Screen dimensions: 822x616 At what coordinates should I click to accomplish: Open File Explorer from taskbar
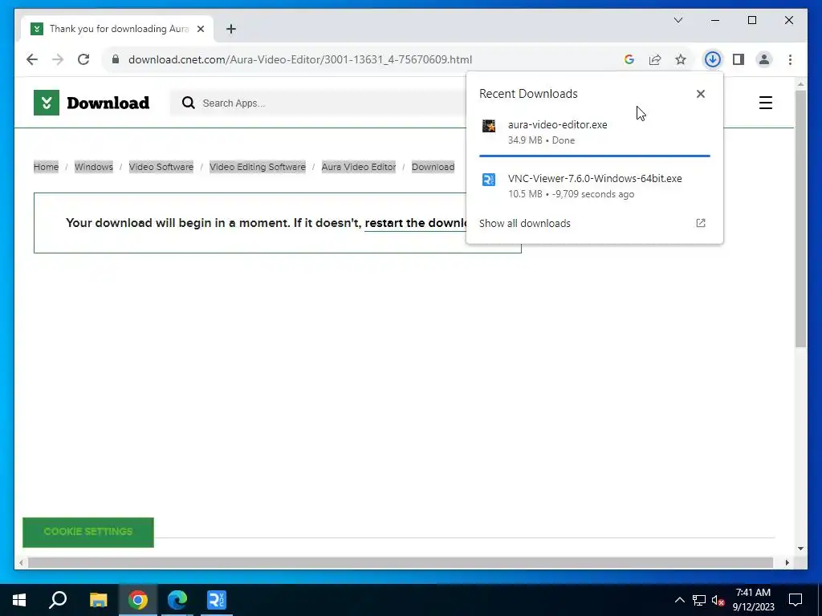click(x=98, y=600)
